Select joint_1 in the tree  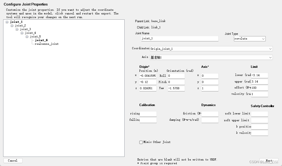(16, 22)
